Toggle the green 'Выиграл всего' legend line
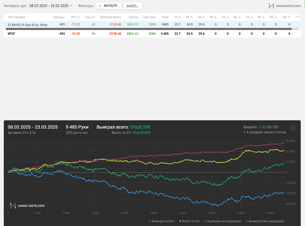This screenshot has height=226, width=305. tap(162, 221)
